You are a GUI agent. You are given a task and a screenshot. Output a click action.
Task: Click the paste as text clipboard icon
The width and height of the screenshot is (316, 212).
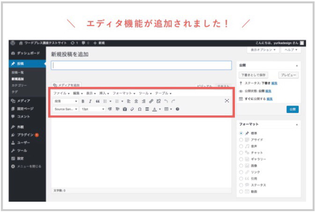tap(125, 109)
